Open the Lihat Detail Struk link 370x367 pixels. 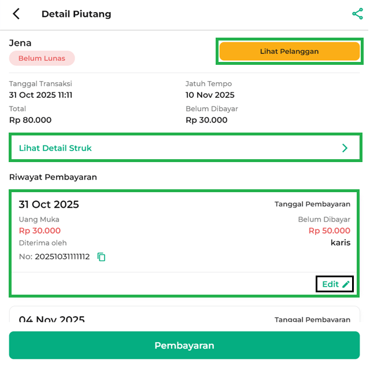coord(55,148)
